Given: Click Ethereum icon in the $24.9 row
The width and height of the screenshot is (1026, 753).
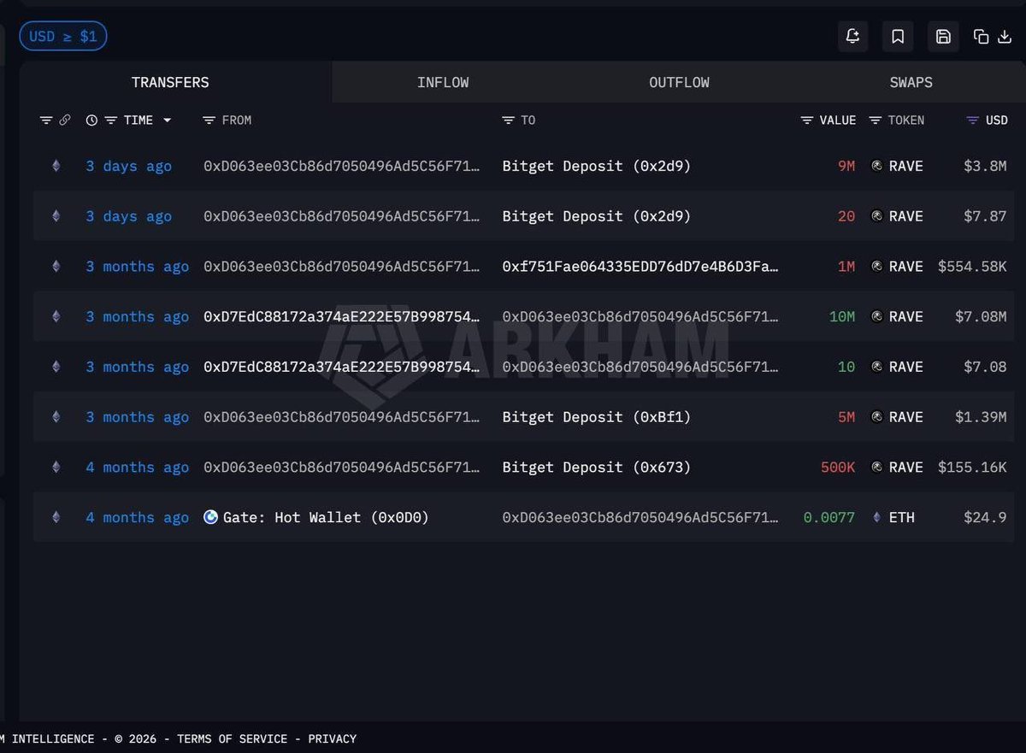Looking at the screenshot, I should (56, 518).
